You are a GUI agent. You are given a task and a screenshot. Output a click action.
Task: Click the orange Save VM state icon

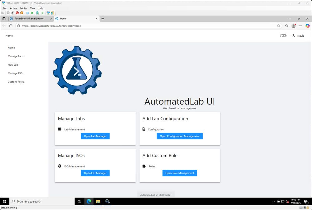pos(22,13)
